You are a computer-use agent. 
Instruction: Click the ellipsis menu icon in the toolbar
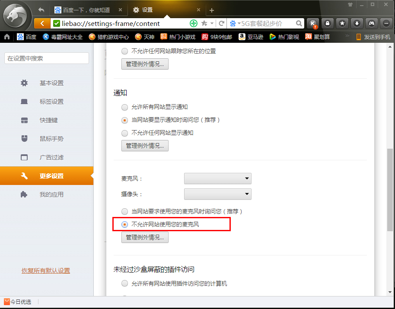(x=386, y=23)
